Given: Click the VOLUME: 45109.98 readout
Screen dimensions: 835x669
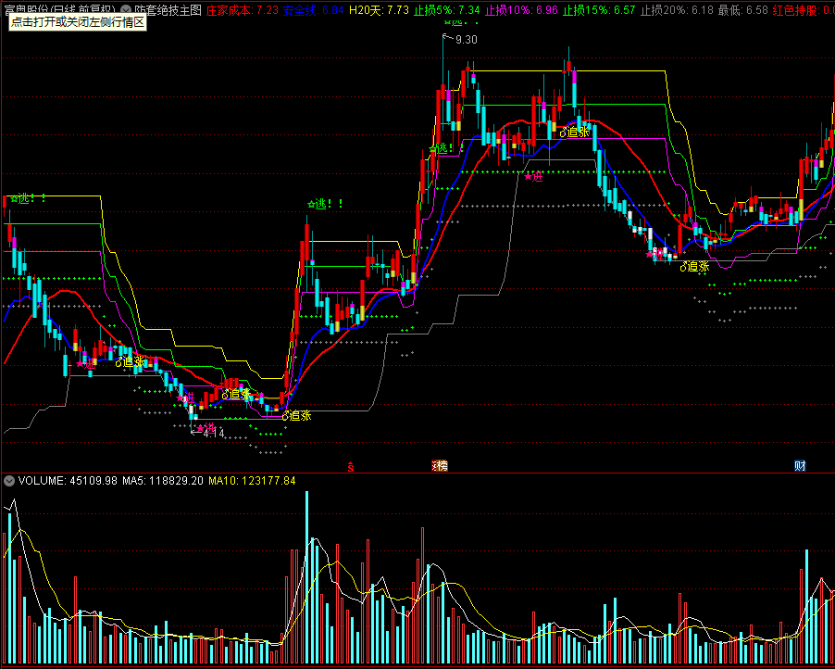Looking at the screenshot, I should [68, 481].
